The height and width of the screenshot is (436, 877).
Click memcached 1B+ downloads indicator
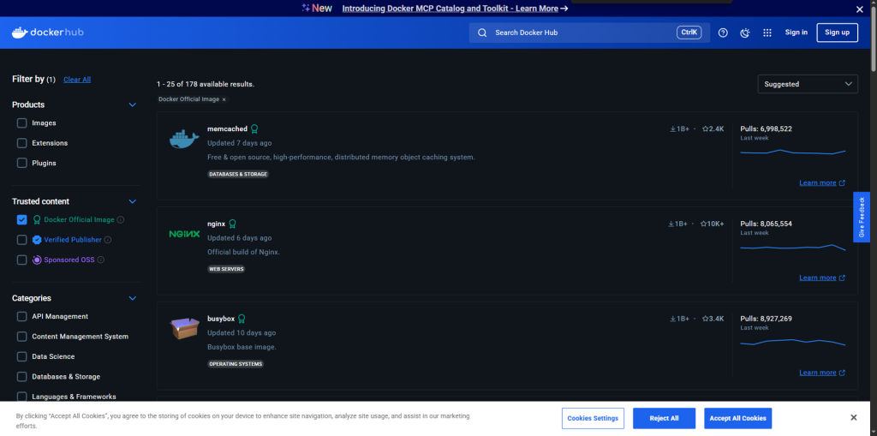(x=678, y=128)
